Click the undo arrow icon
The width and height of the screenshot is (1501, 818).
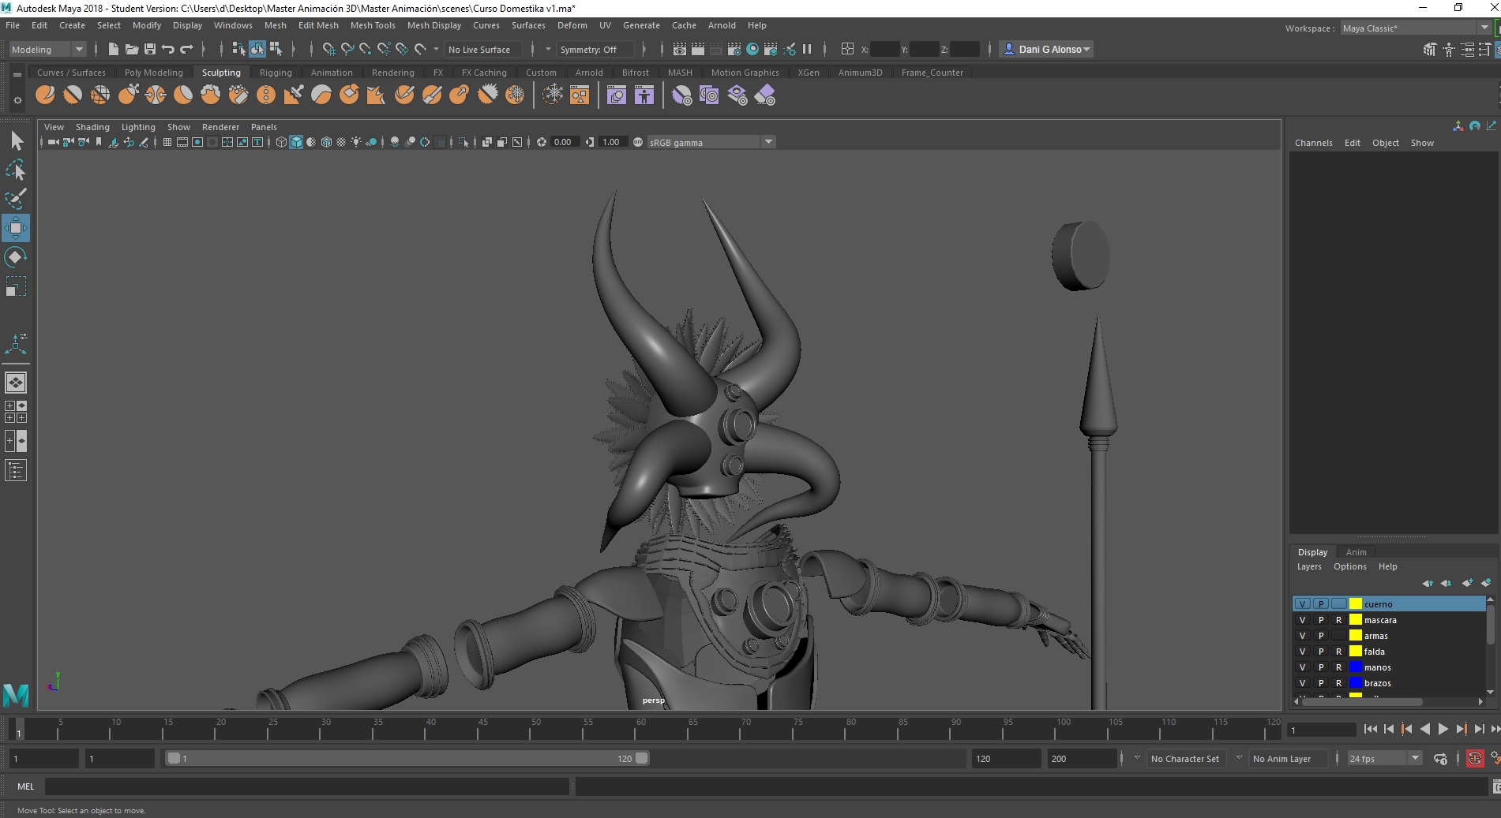[168, 50]
